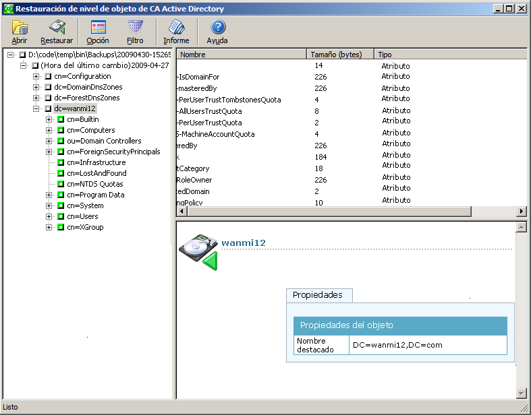Image resolution: width=531 pixels, height=415 pixels.
Task: Collapse the dc=wanmi12 tree node
Action: pyautogui.click(x=36, y=109)
